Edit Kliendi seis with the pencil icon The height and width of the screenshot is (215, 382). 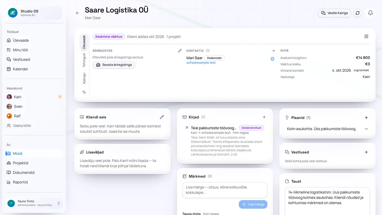(x=162, y=117)
